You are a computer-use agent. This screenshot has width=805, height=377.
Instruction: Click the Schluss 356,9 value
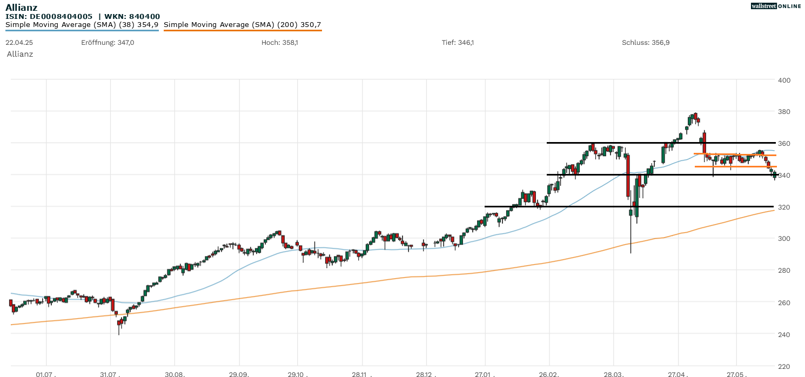(x=646, y=43)
